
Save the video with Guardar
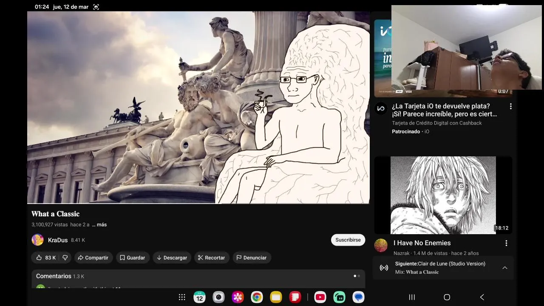coord(133,258)
